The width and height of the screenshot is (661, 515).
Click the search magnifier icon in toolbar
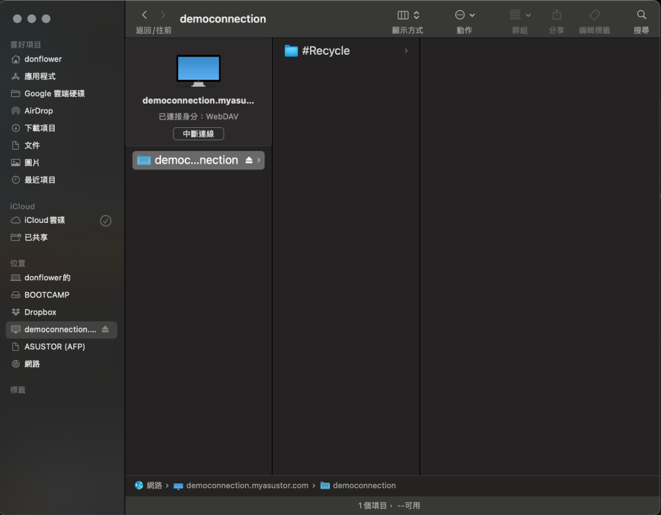pyautogui.click(x=641, y=15)
